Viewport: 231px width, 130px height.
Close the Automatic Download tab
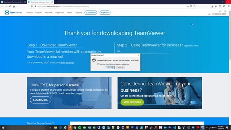coord(52,2)
